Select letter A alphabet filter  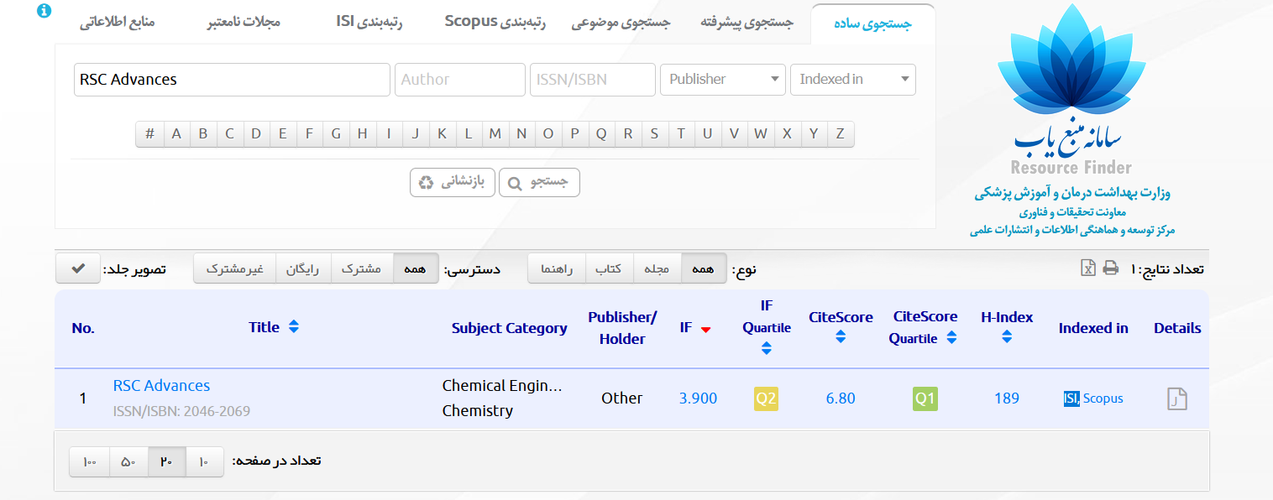coord(176,133)
